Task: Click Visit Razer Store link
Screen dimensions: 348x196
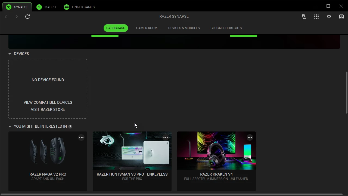Action: tap(48, 109)
